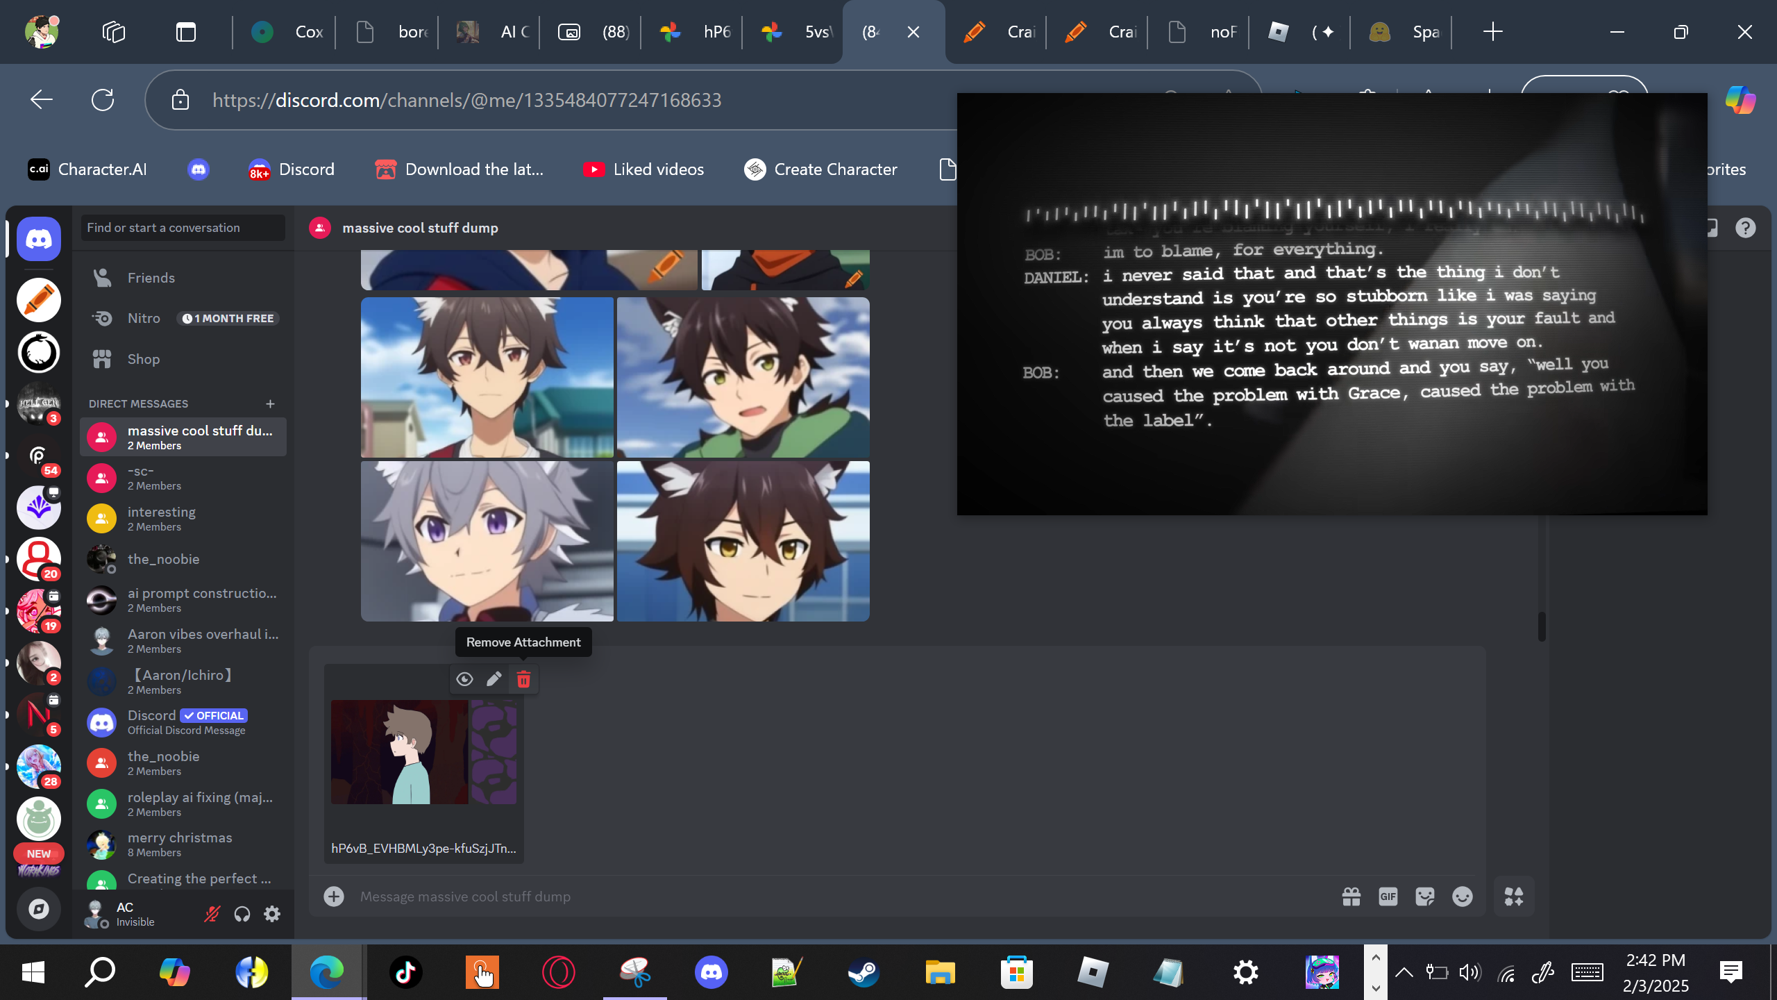The image size is (1777, 1000).
Task: Open the sticker picker
Action: [x=1425, y=897]
